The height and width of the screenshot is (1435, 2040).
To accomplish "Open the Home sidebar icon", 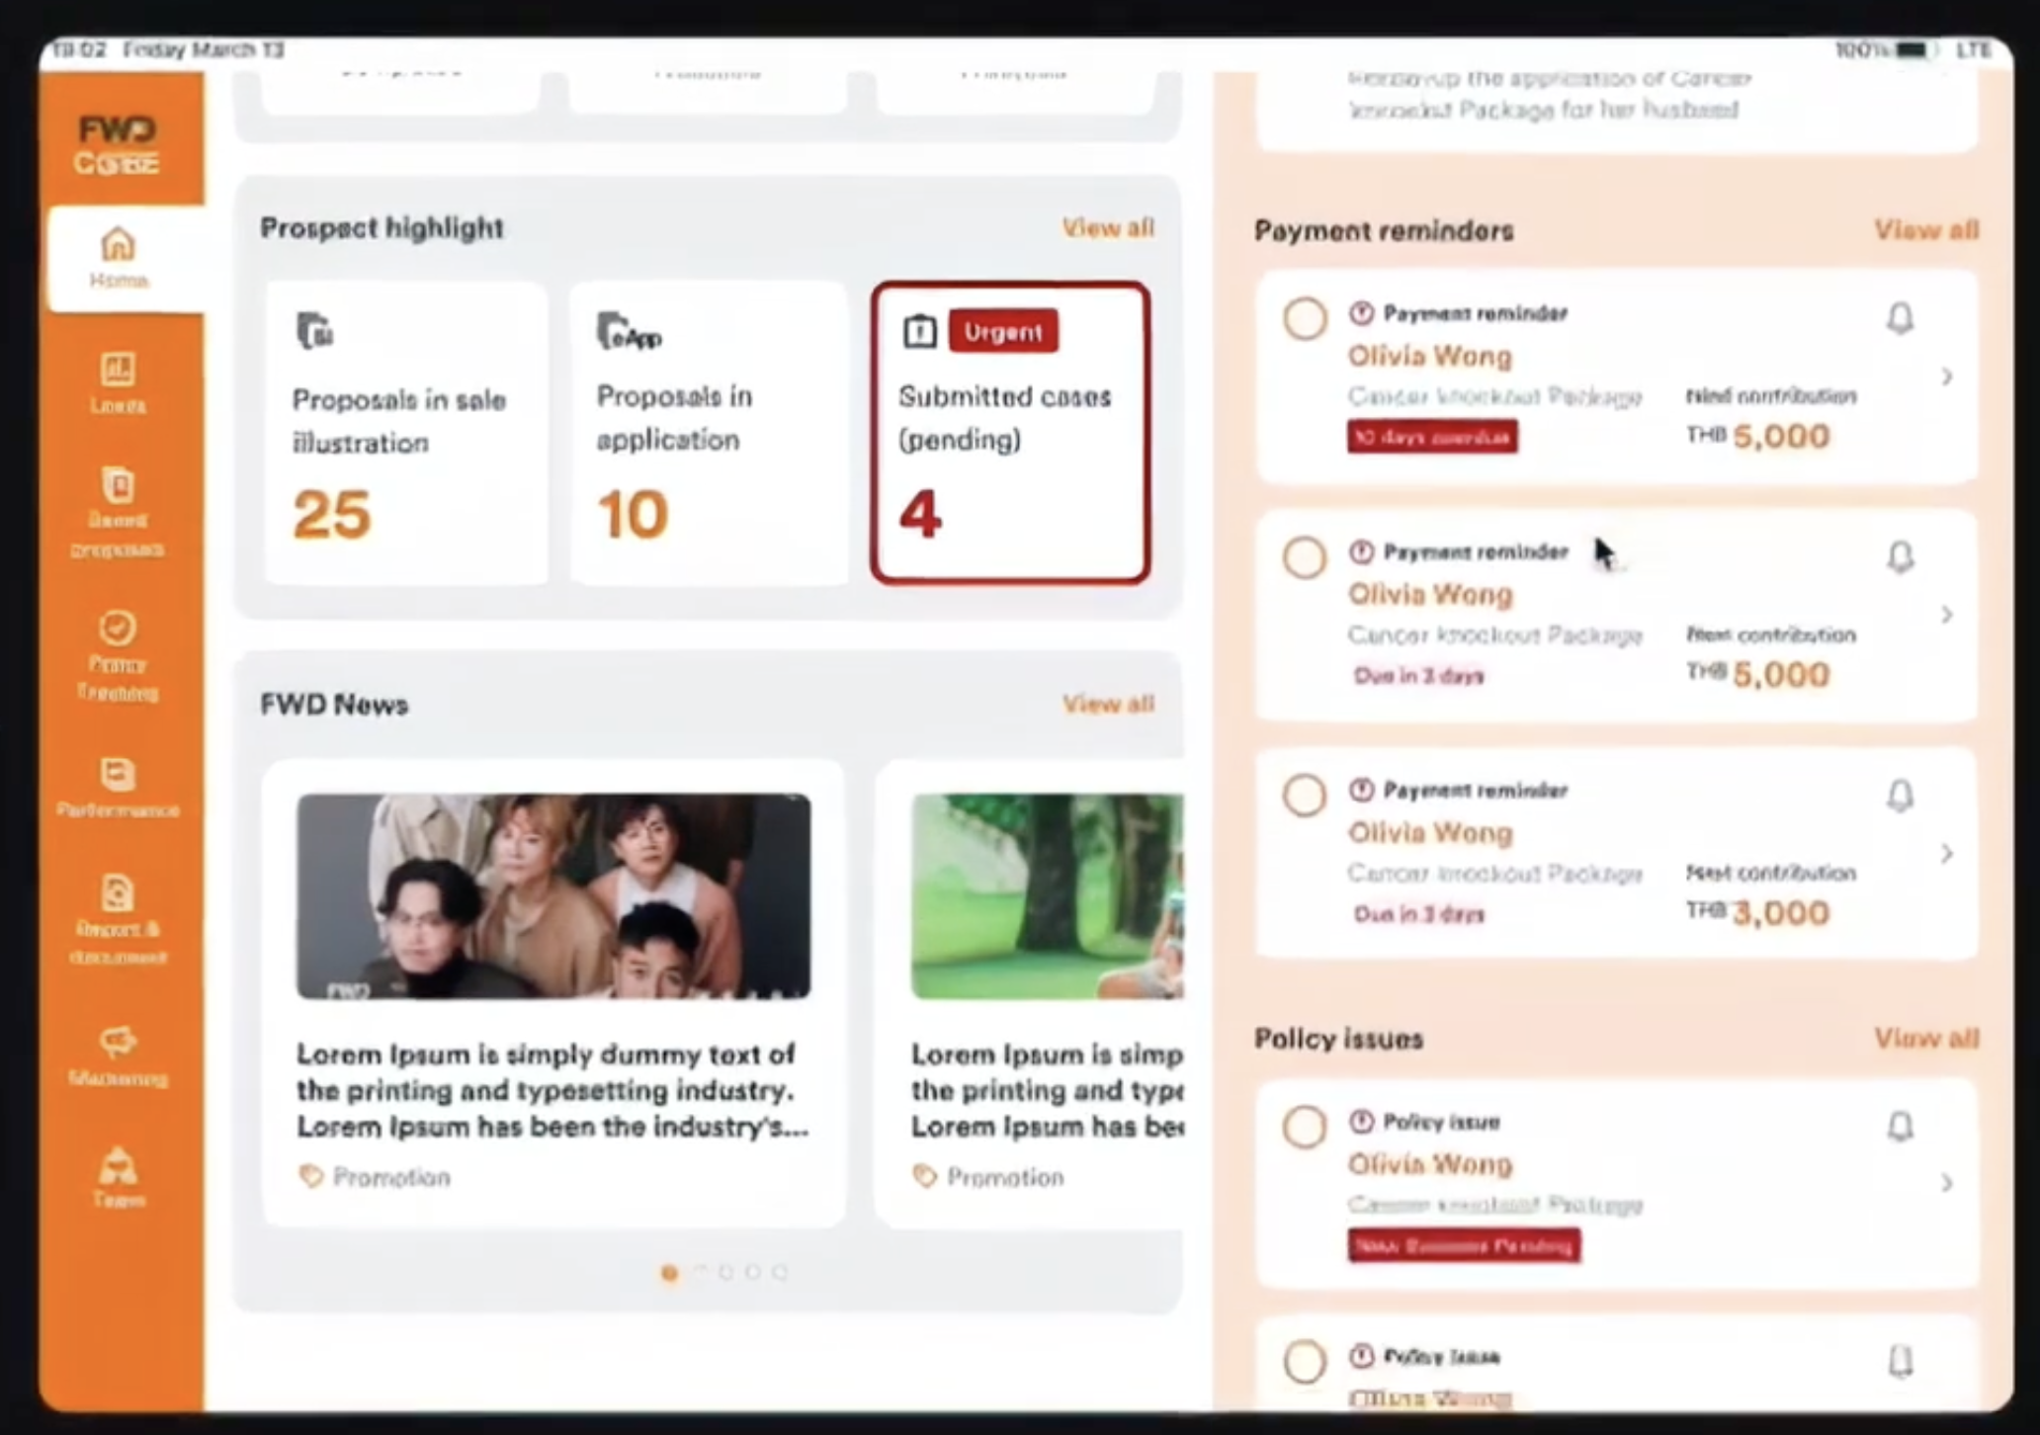I will (119, 258).
